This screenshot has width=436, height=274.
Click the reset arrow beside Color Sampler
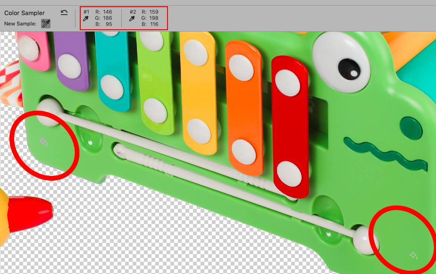64,13
